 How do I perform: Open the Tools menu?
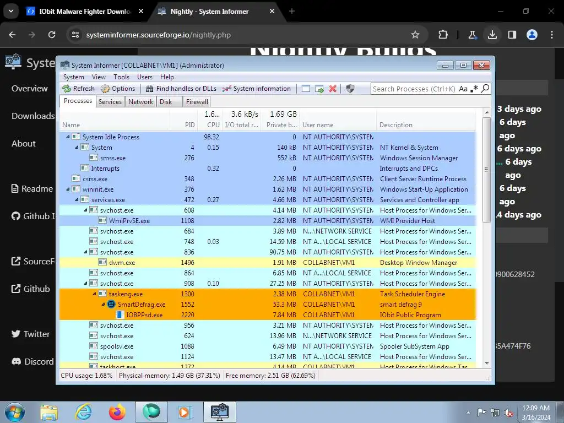coord(121,77)
